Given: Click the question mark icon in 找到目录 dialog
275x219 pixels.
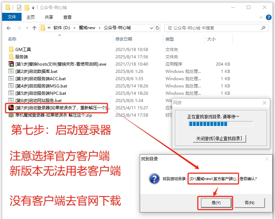Looking at the screenshot, I should click(x=154, y=179).
